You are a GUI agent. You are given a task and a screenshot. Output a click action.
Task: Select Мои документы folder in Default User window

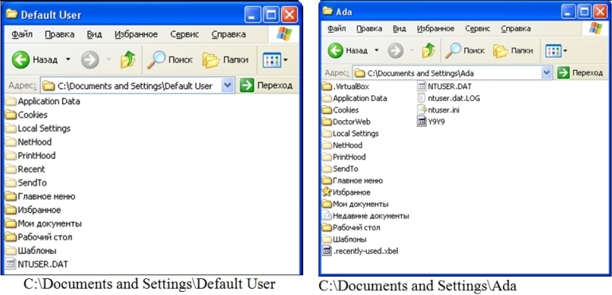pos(44,223)
